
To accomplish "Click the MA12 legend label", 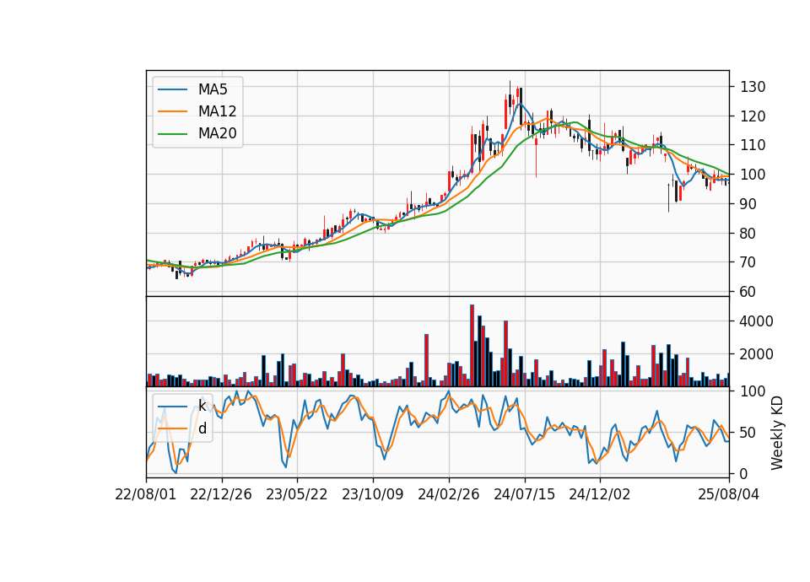I will click(x=217, y=111).
